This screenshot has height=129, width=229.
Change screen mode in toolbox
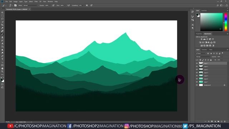pyautogui.click(x=2, y=87)
